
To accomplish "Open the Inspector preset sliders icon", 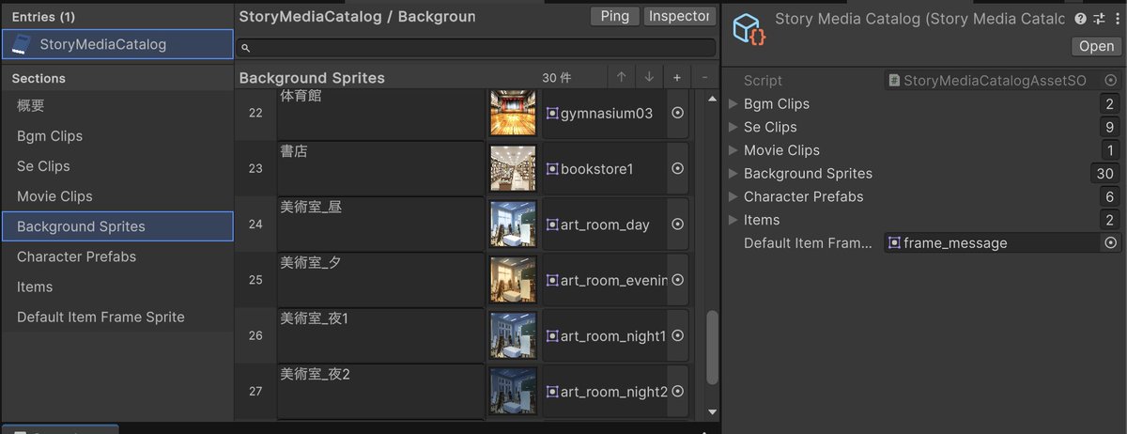I will pyautogui.click(x=1099, y=18).
